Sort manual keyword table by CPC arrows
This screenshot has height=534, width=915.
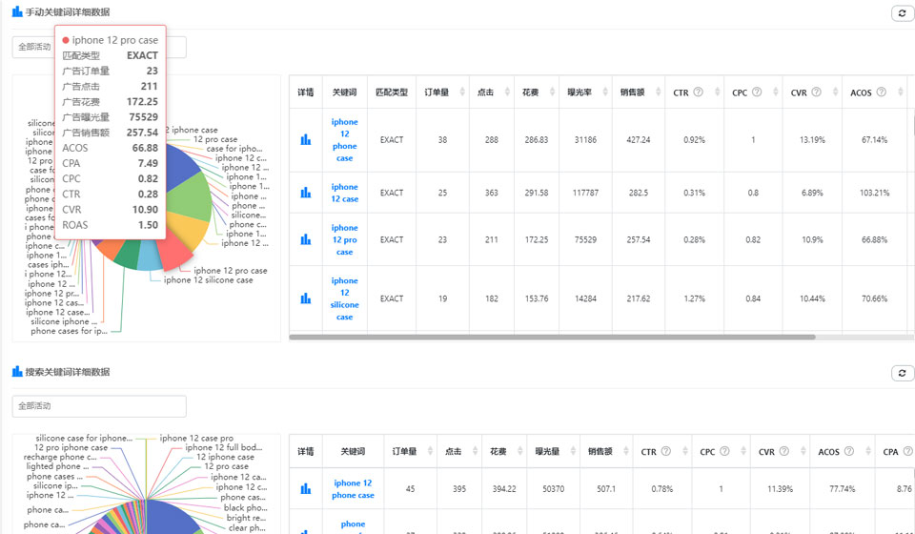(x=776, y=92)
